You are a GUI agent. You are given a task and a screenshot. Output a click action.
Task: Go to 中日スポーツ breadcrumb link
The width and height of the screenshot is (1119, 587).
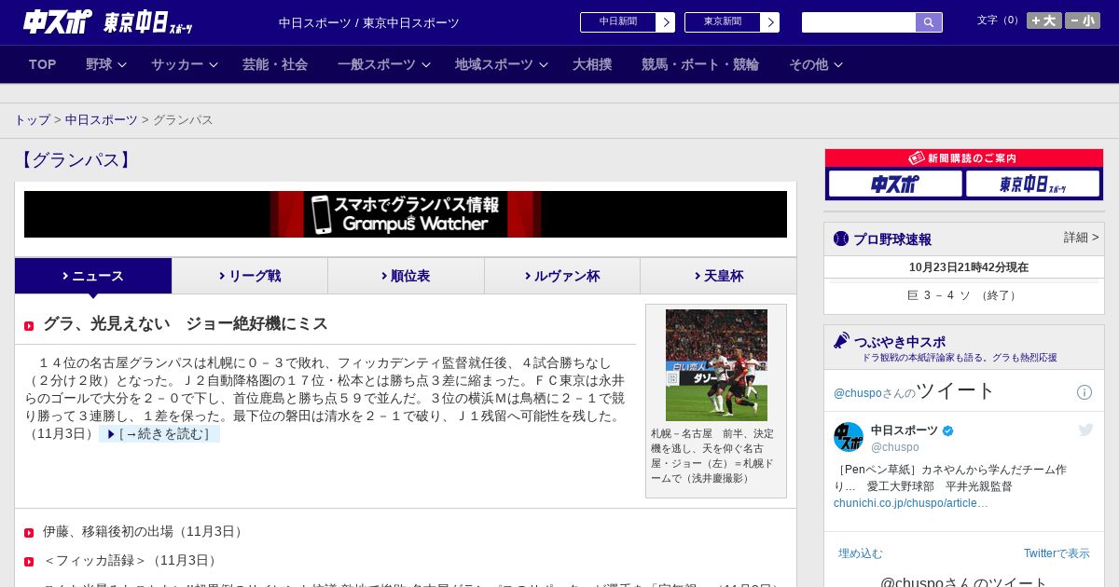(x=102, y=120)
